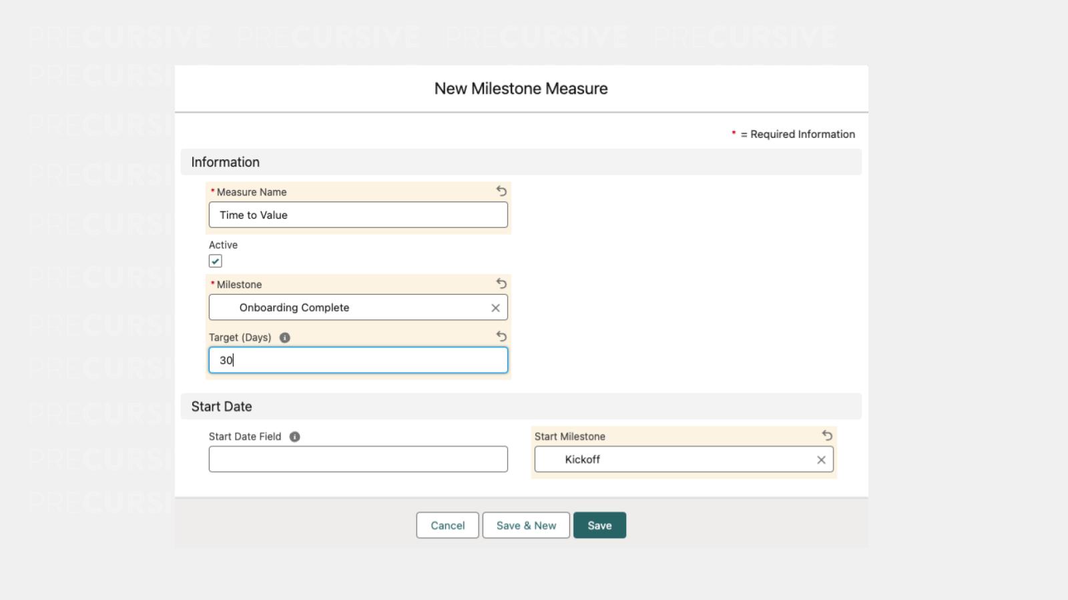Click the New Milestone Measure dialog title

pyautogui.click(x=521, y=87)
